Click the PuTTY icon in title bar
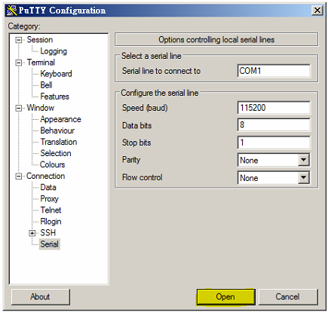 coord(11,11)
